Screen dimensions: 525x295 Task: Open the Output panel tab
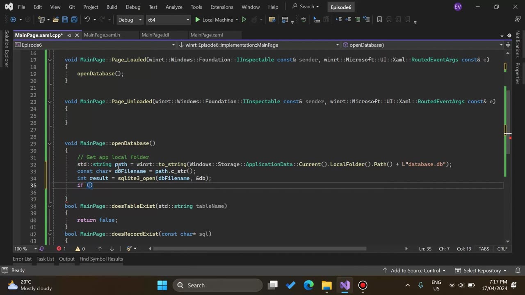[x=67, y=259]
